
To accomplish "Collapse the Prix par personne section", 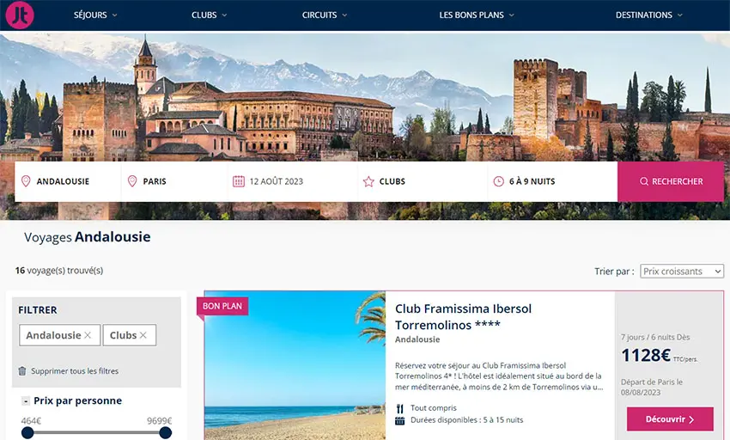I will [x=26, y=400].
